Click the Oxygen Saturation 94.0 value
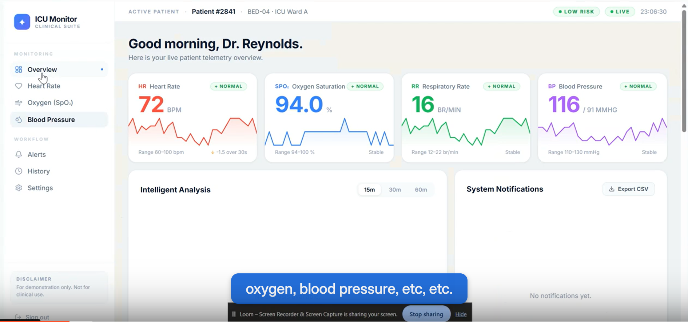This screenshot has height=322, width=688. click(x=299, y=105)
